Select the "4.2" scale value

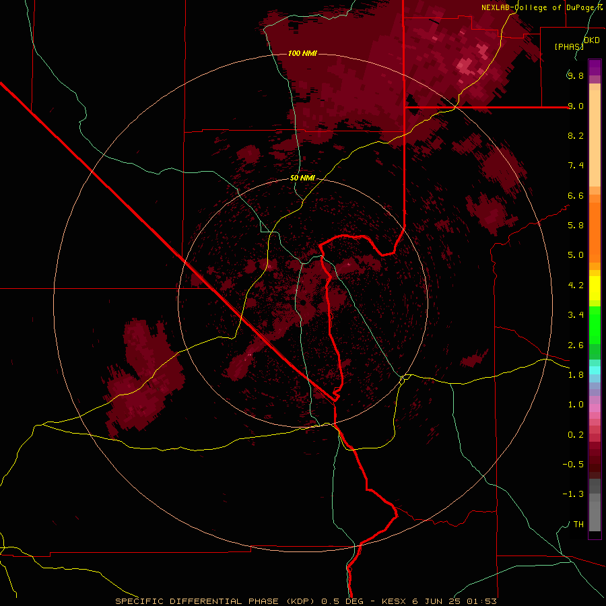coord(576,285)
